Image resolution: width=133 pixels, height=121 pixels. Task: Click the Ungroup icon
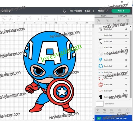pos(108,20)
